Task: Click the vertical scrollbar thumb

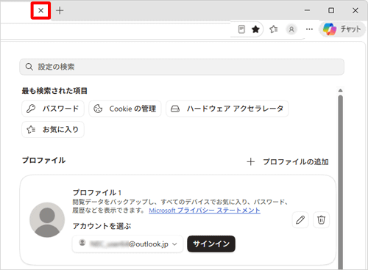Action: point(340,182)
